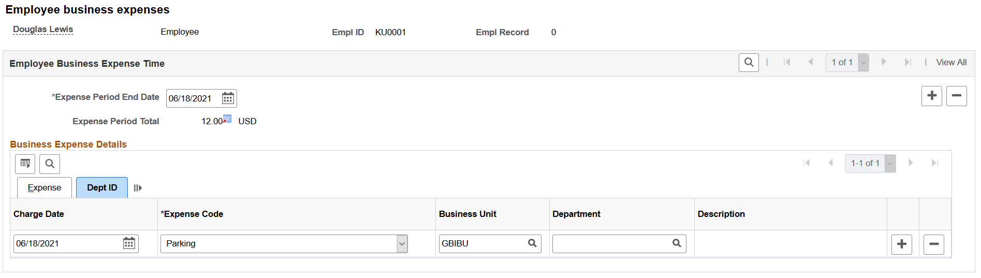Click the Description column header
This screenshot has width=981, height=278.
tap(721, 214)
